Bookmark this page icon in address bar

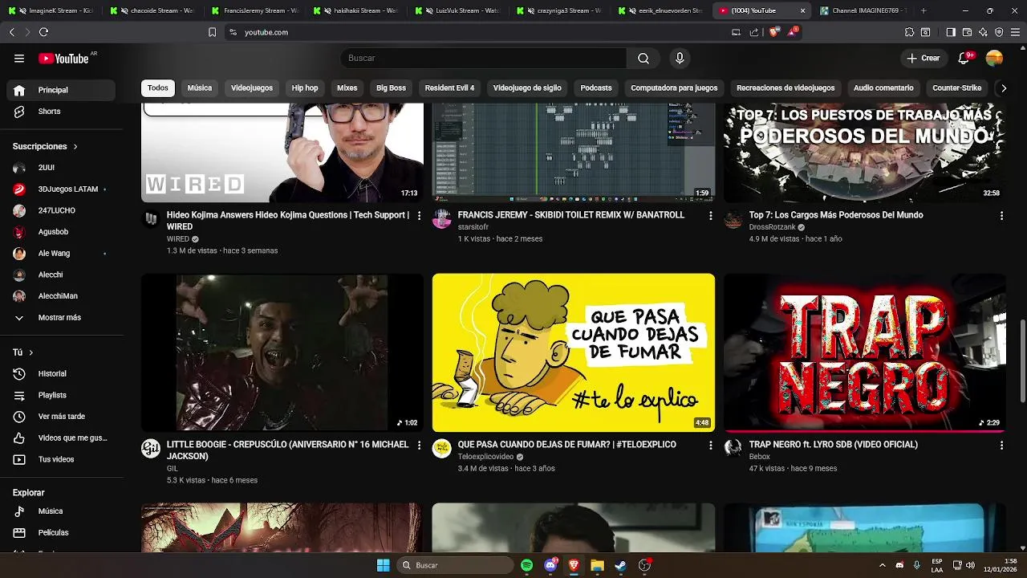[212, 32]
